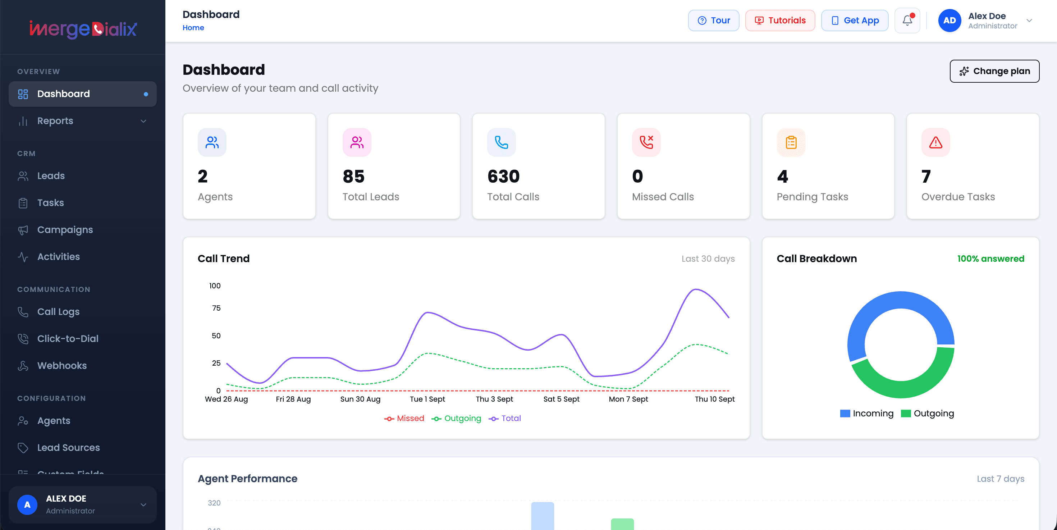Click the Agents gear-user icon under Configuration

click(23, 421)
